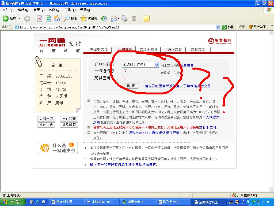The image size is (274, 206).
Task: Click the 控件下载 button
Action: click(46, 125)
